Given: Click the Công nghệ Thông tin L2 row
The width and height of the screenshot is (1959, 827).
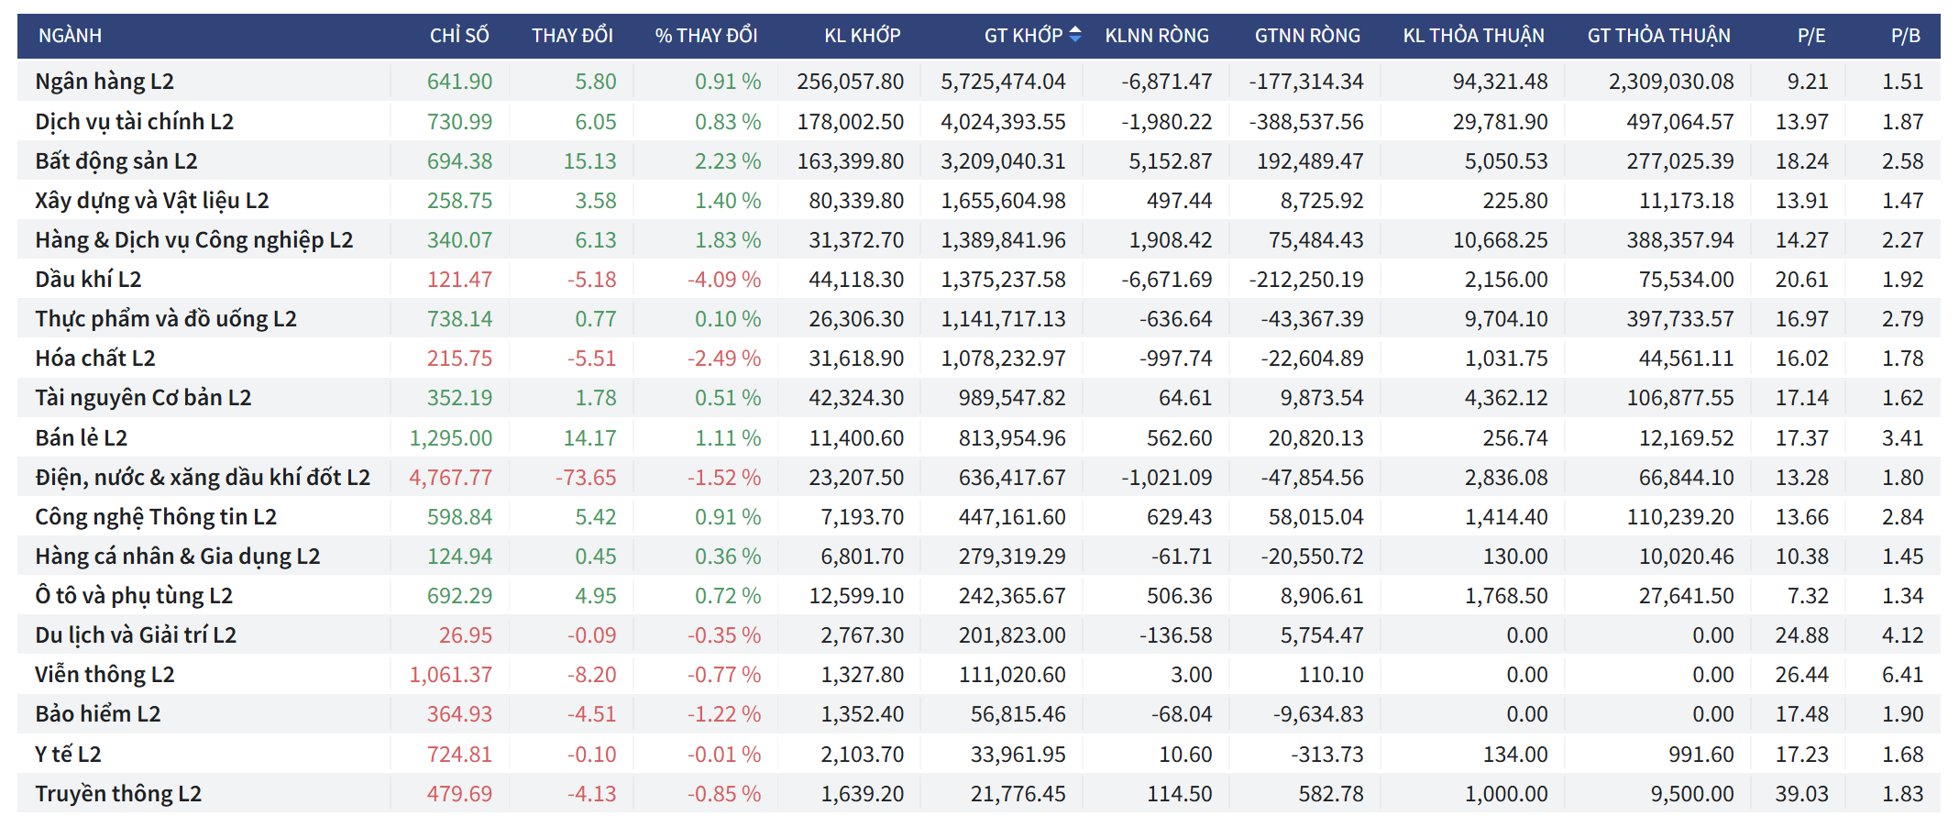Looking at the screenshot, I should point(156,517).
